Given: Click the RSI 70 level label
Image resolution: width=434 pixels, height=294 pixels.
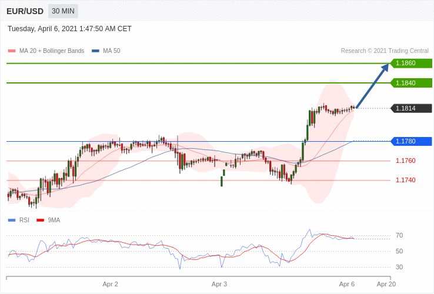Looking at the screenshot, I should [x=399, y=236].
